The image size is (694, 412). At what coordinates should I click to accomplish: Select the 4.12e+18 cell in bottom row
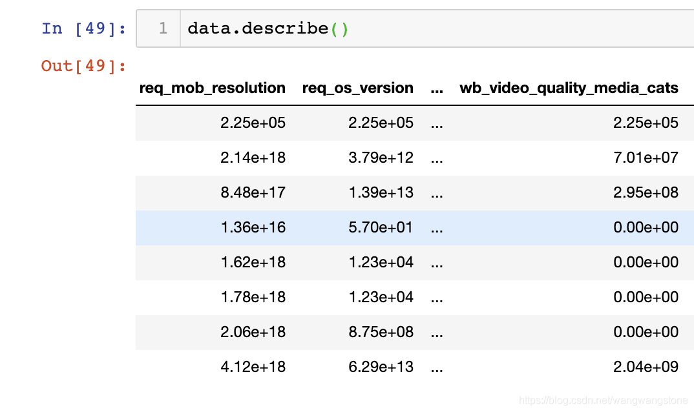253,367
